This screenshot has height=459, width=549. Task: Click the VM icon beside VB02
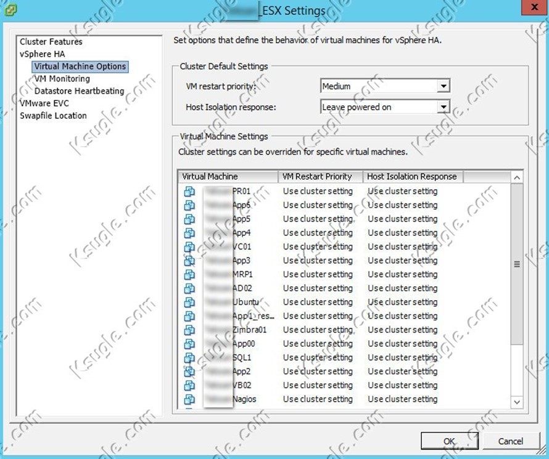[189, 386]
